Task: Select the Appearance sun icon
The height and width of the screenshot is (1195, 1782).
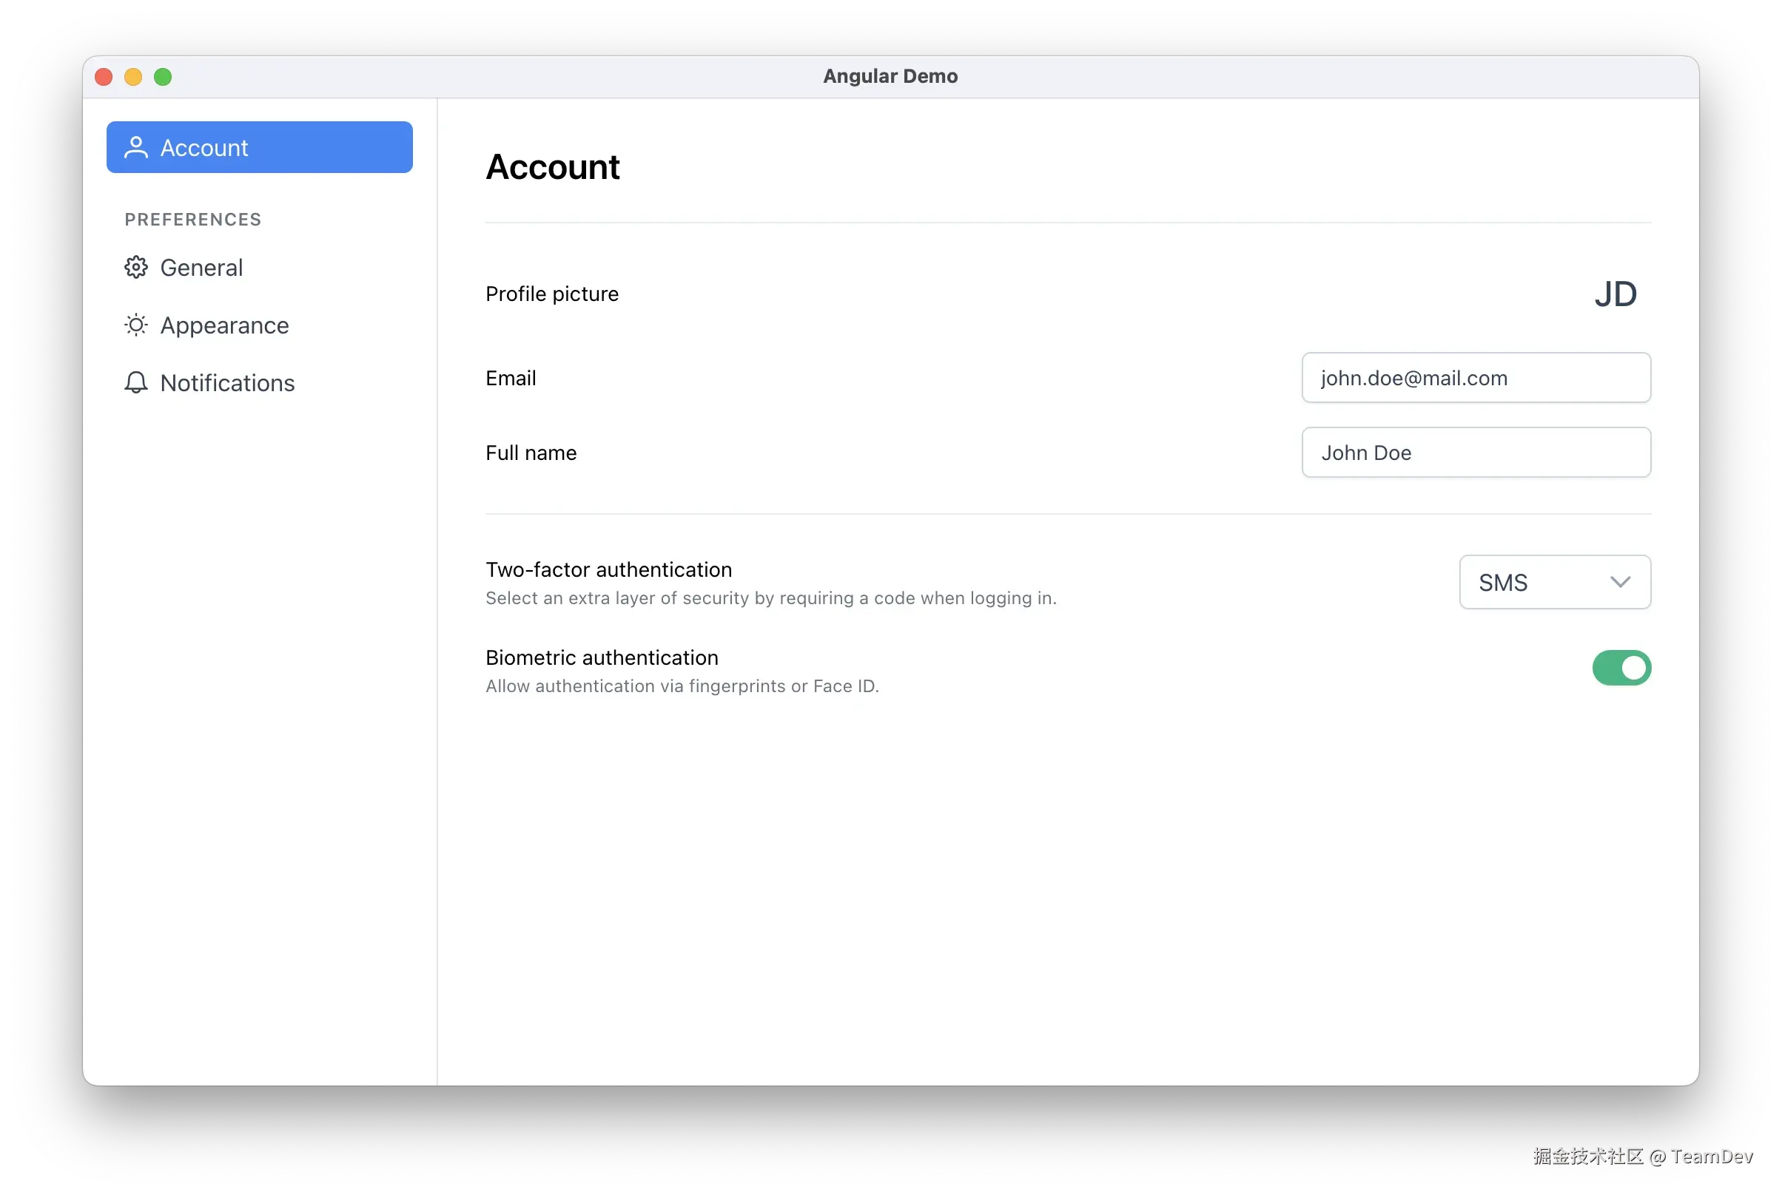Action: click(x=135, y=325)
